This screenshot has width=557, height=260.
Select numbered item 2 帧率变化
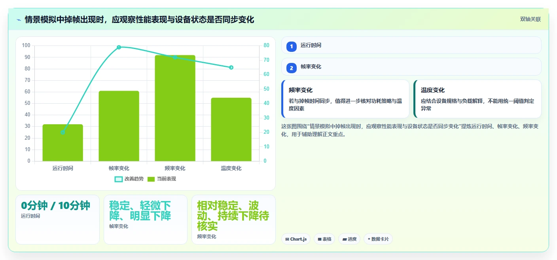[x=411, y=66]
